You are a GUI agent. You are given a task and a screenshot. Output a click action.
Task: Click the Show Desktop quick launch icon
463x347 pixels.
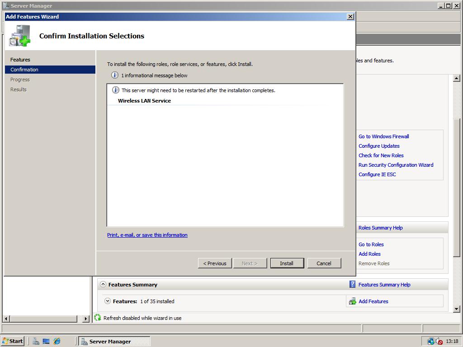(x=46, y=342)
